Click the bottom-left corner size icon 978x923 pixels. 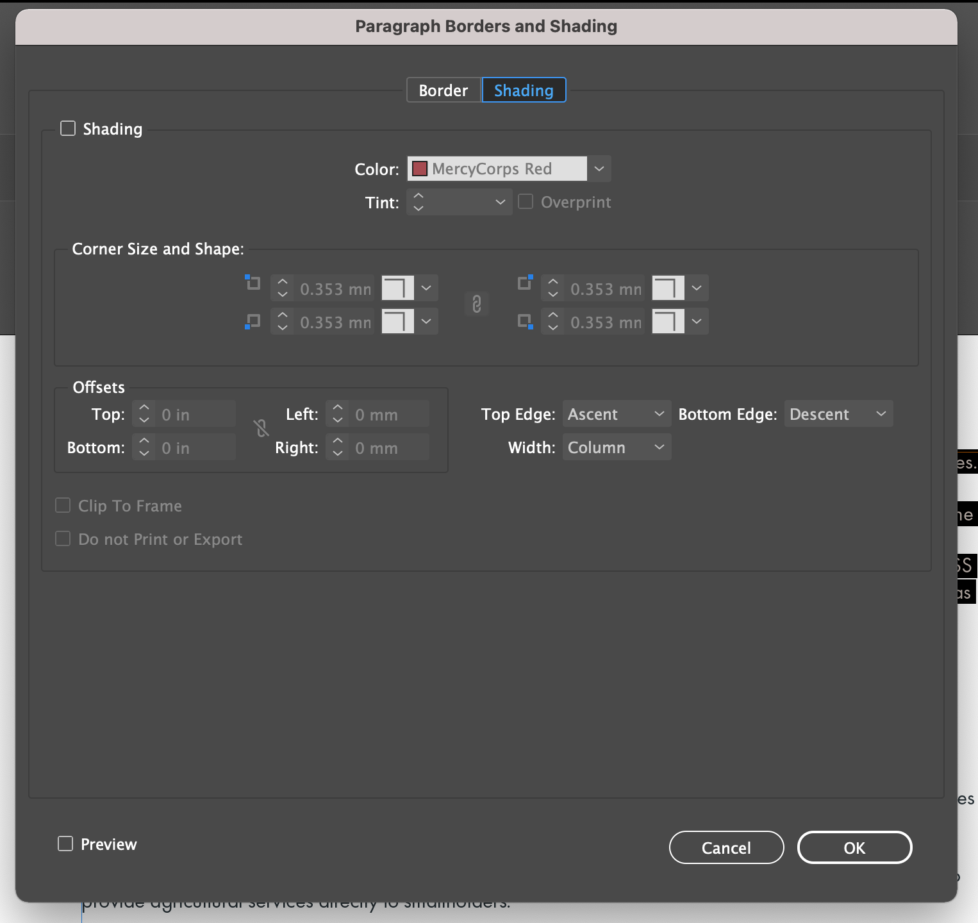point(253,322)
